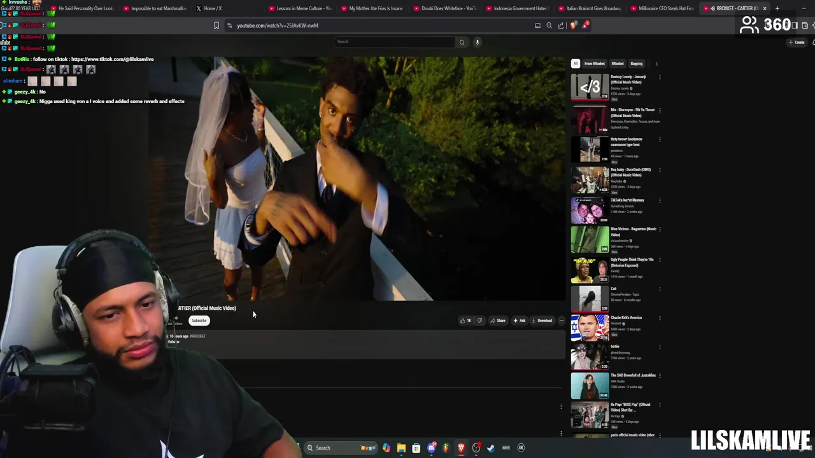Open options menu for Raq baby - DoorDash
Image resolution: width=815 pixels, height=458 pixels.
click(x=660, y=170)
